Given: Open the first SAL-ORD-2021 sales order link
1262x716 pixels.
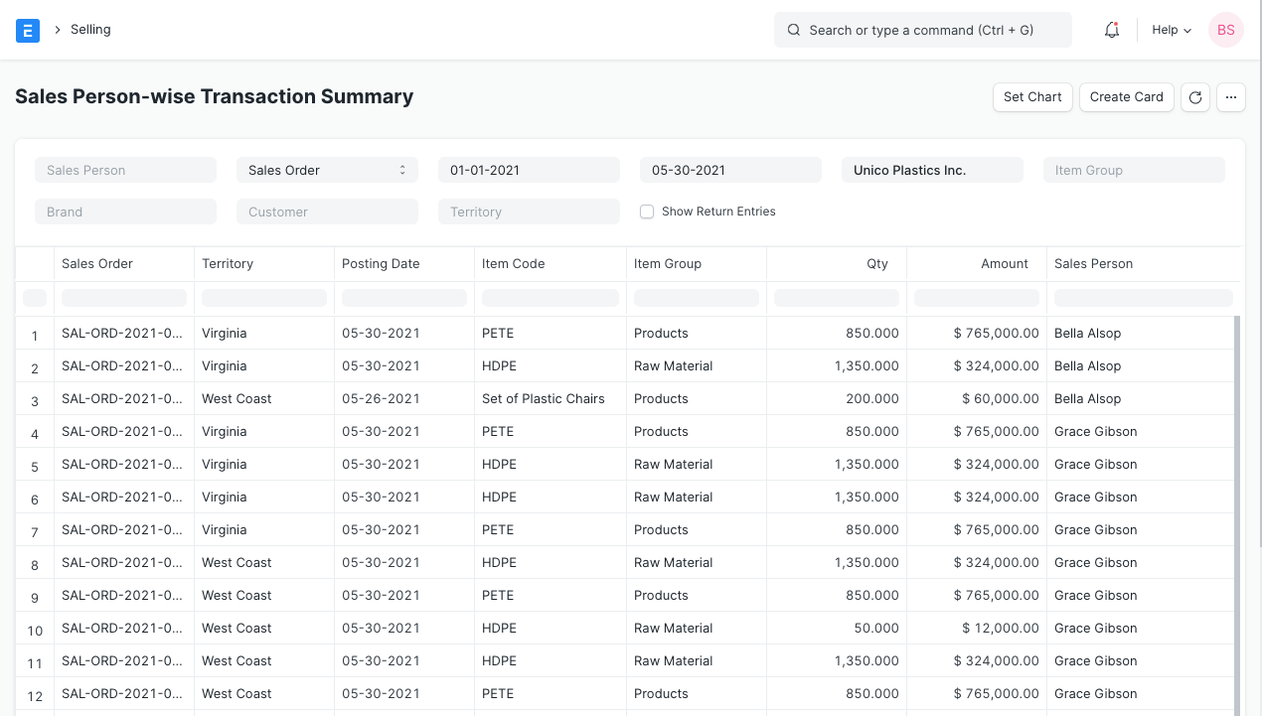Looking at the screenshot, I should 120,333.
